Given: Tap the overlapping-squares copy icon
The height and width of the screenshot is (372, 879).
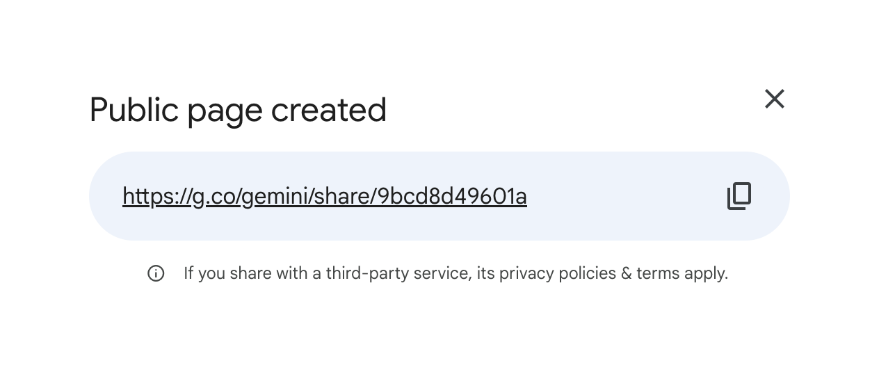Looking at the screenshot, I should click(x=739, y=196).
